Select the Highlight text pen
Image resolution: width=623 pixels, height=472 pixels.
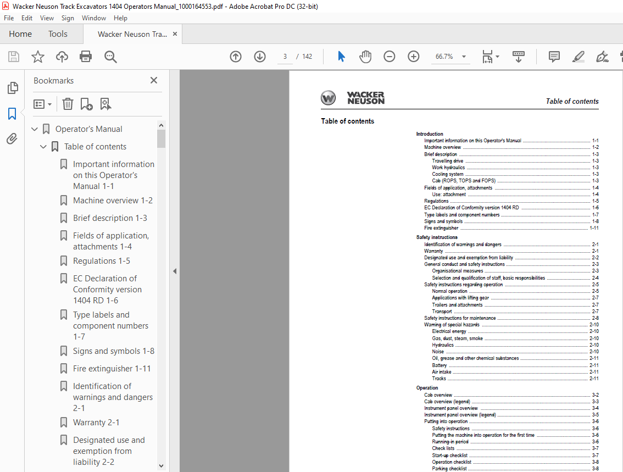click(578, 57)
